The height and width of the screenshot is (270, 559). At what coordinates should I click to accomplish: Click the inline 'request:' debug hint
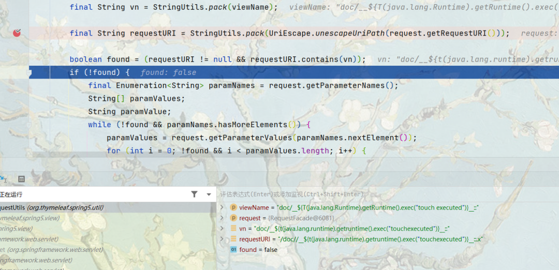pos(539,34)
